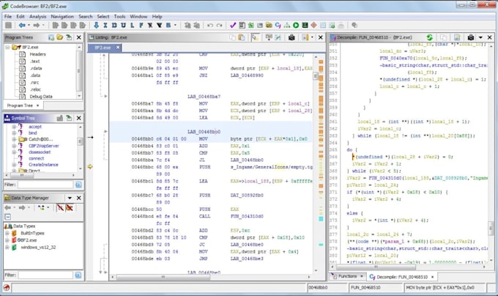Screen dimensions: 498x296
Task: Click the Redo toolbar icon
Action: point(220,26)
